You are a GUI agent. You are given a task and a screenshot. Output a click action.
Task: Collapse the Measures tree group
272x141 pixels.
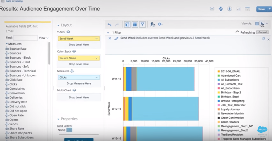7,44
